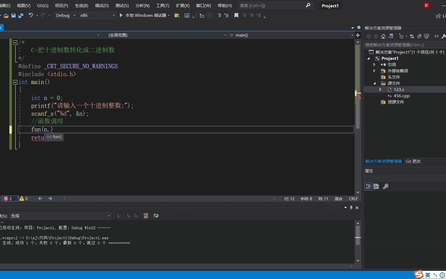Click the Save All icon
The width and height of the screenshot is (446, 279).
pos(21,15)
